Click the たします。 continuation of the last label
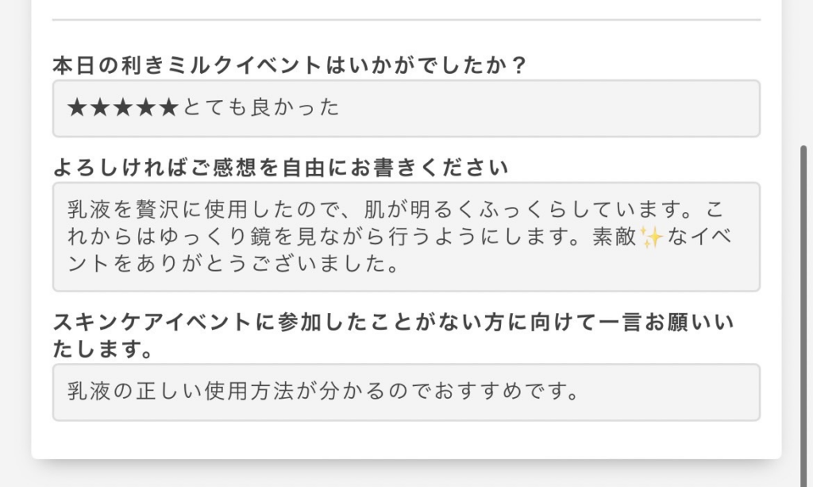This screenshot has width=813, height=487. coord(103,349)
